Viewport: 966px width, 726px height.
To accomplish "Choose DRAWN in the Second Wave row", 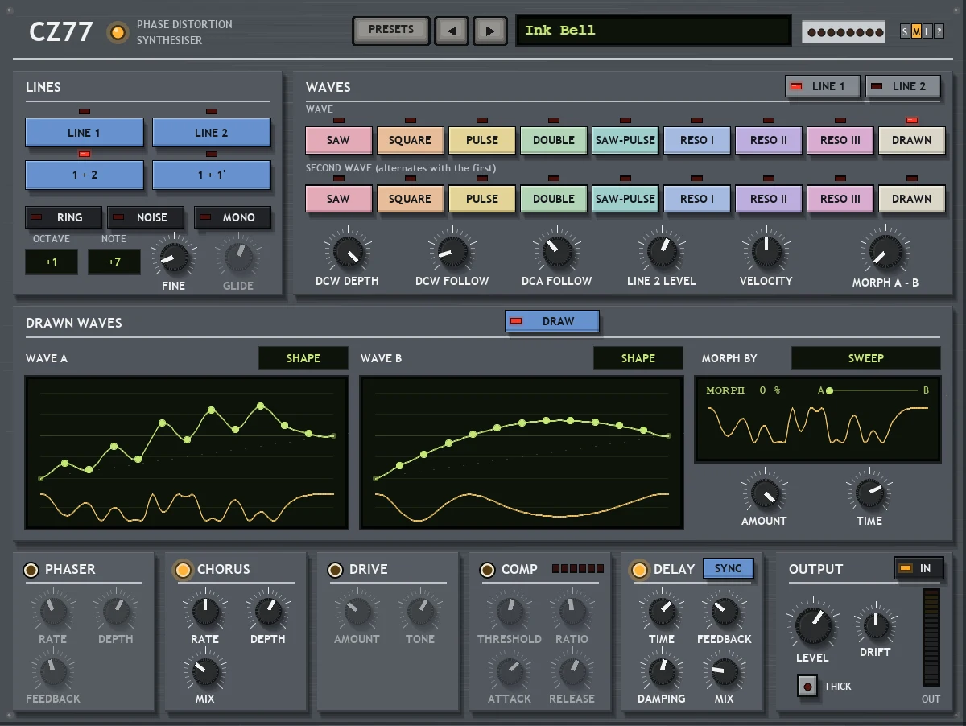I will pos(911,199).
